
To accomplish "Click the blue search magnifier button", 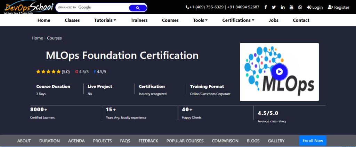I will [x=138, y=8].
